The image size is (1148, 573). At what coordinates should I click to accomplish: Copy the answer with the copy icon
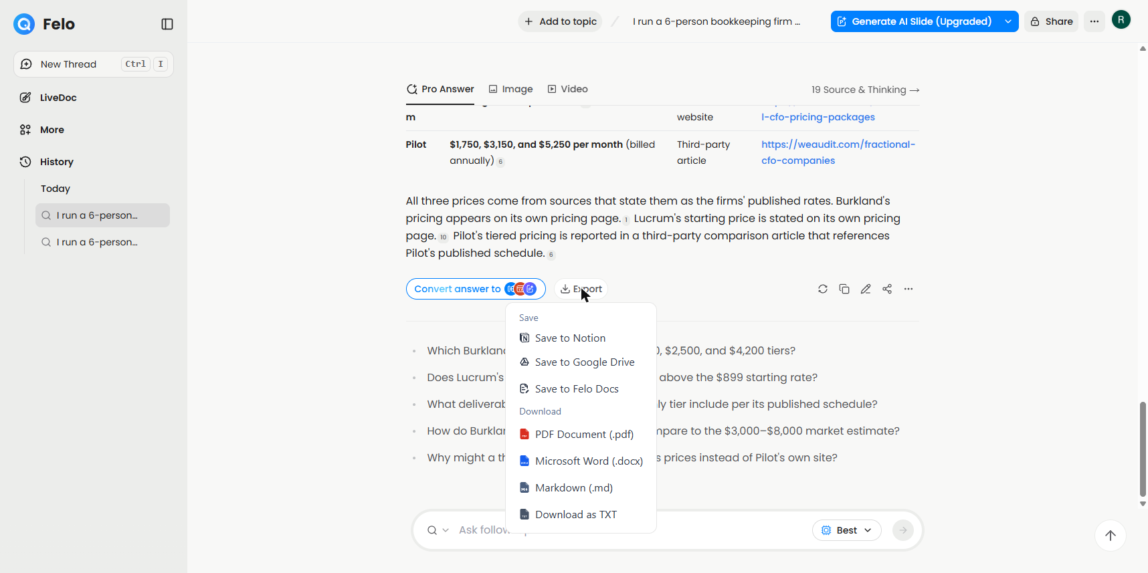[844, 289]
